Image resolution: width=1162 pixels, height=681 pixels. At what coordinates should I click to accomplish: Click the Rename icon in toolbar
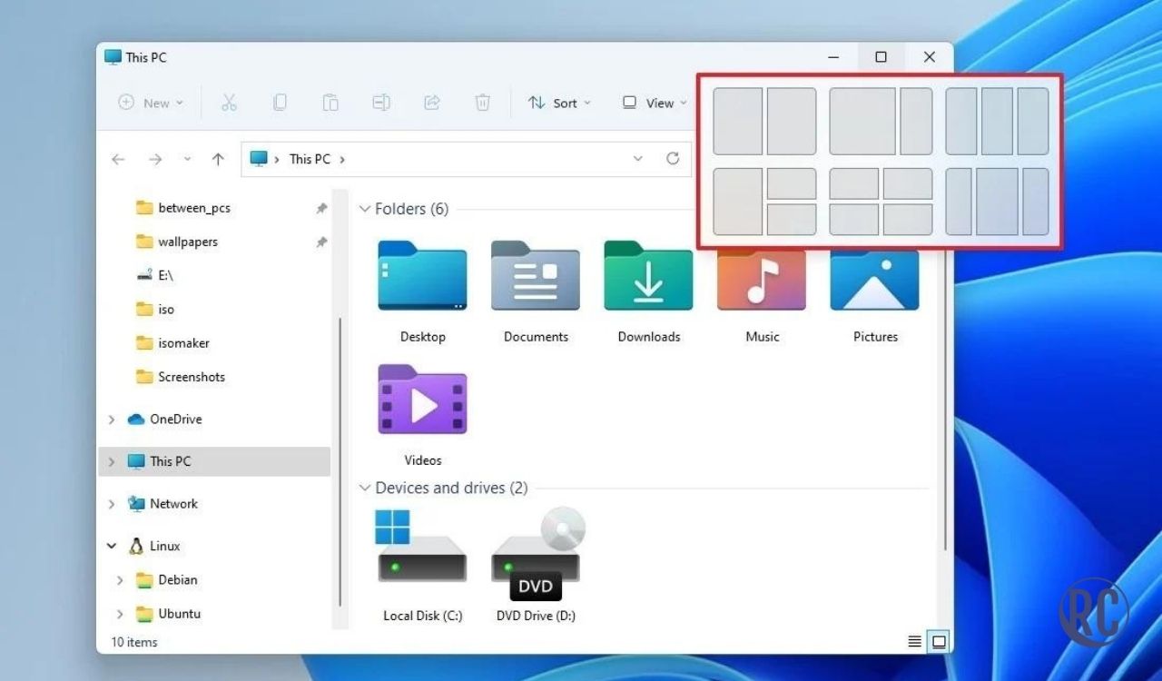(381, 103)
